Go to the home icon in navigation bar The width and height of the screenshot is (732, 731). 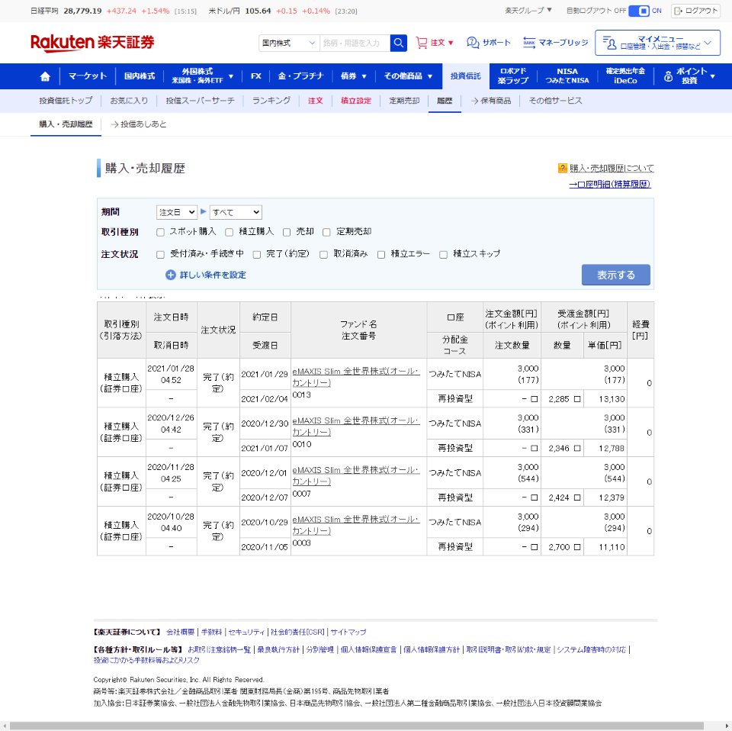pos(45,76)
